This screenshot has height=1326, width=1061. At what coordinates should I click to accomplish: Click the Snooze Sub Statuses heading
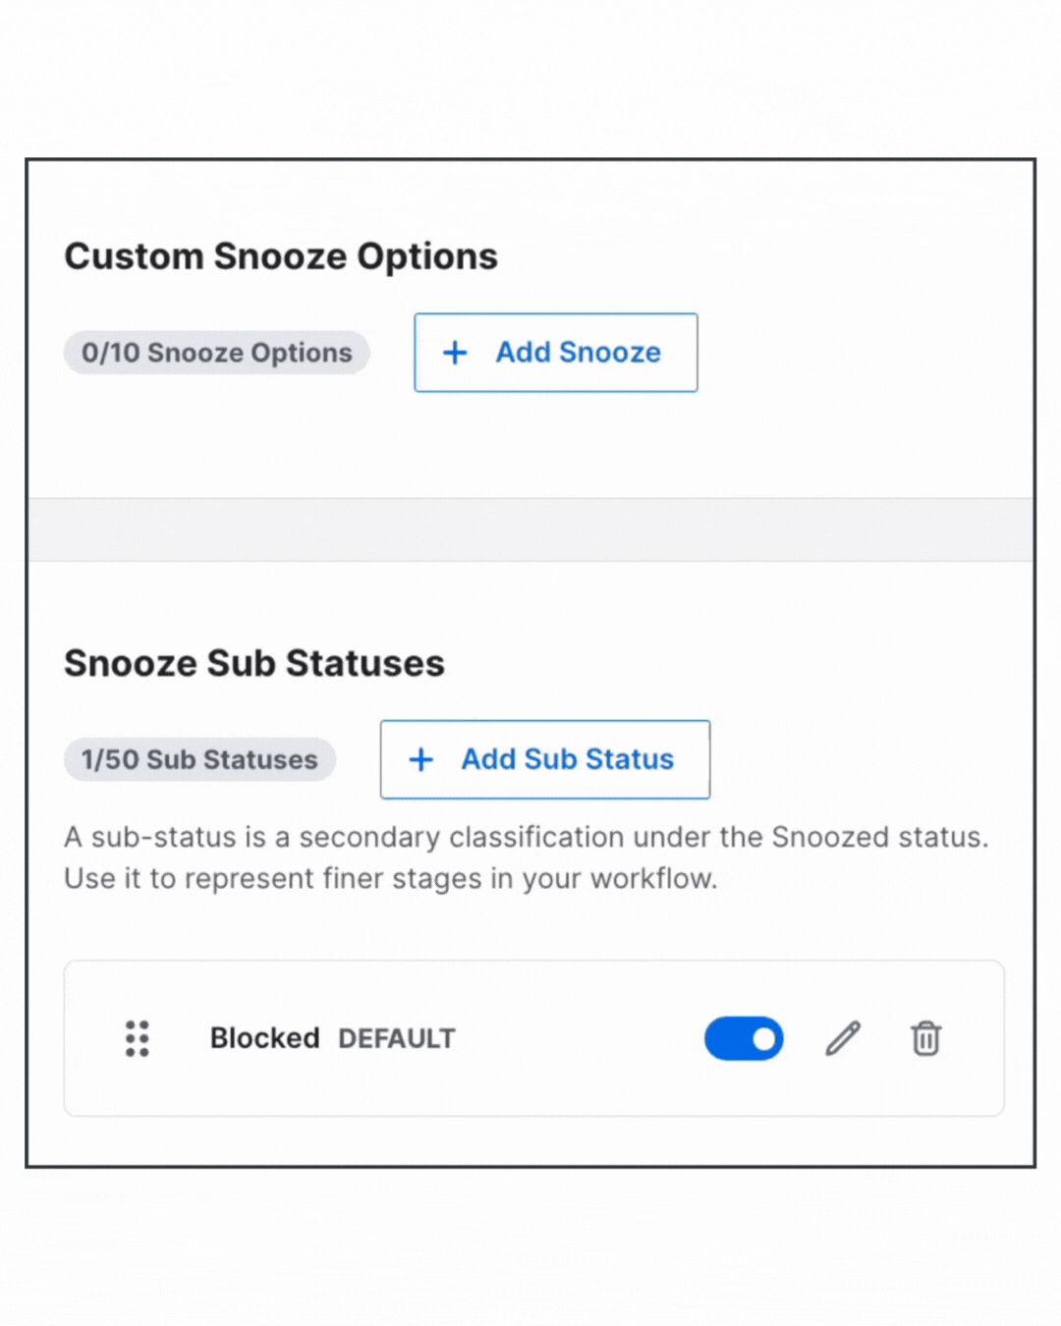(254, 663)
